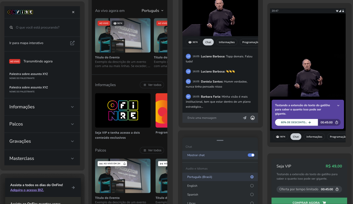
Task: Click the OnFire logo in the menu
Action: pos(20,12)
